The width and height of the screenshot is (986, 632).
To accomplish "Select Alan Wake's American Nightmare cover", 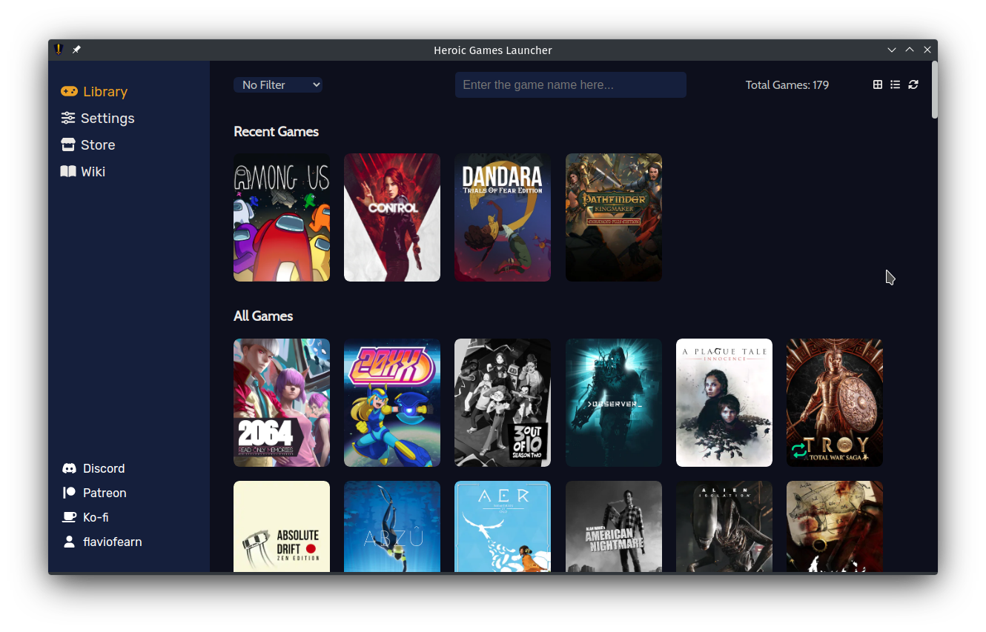I will click(614, 526).
